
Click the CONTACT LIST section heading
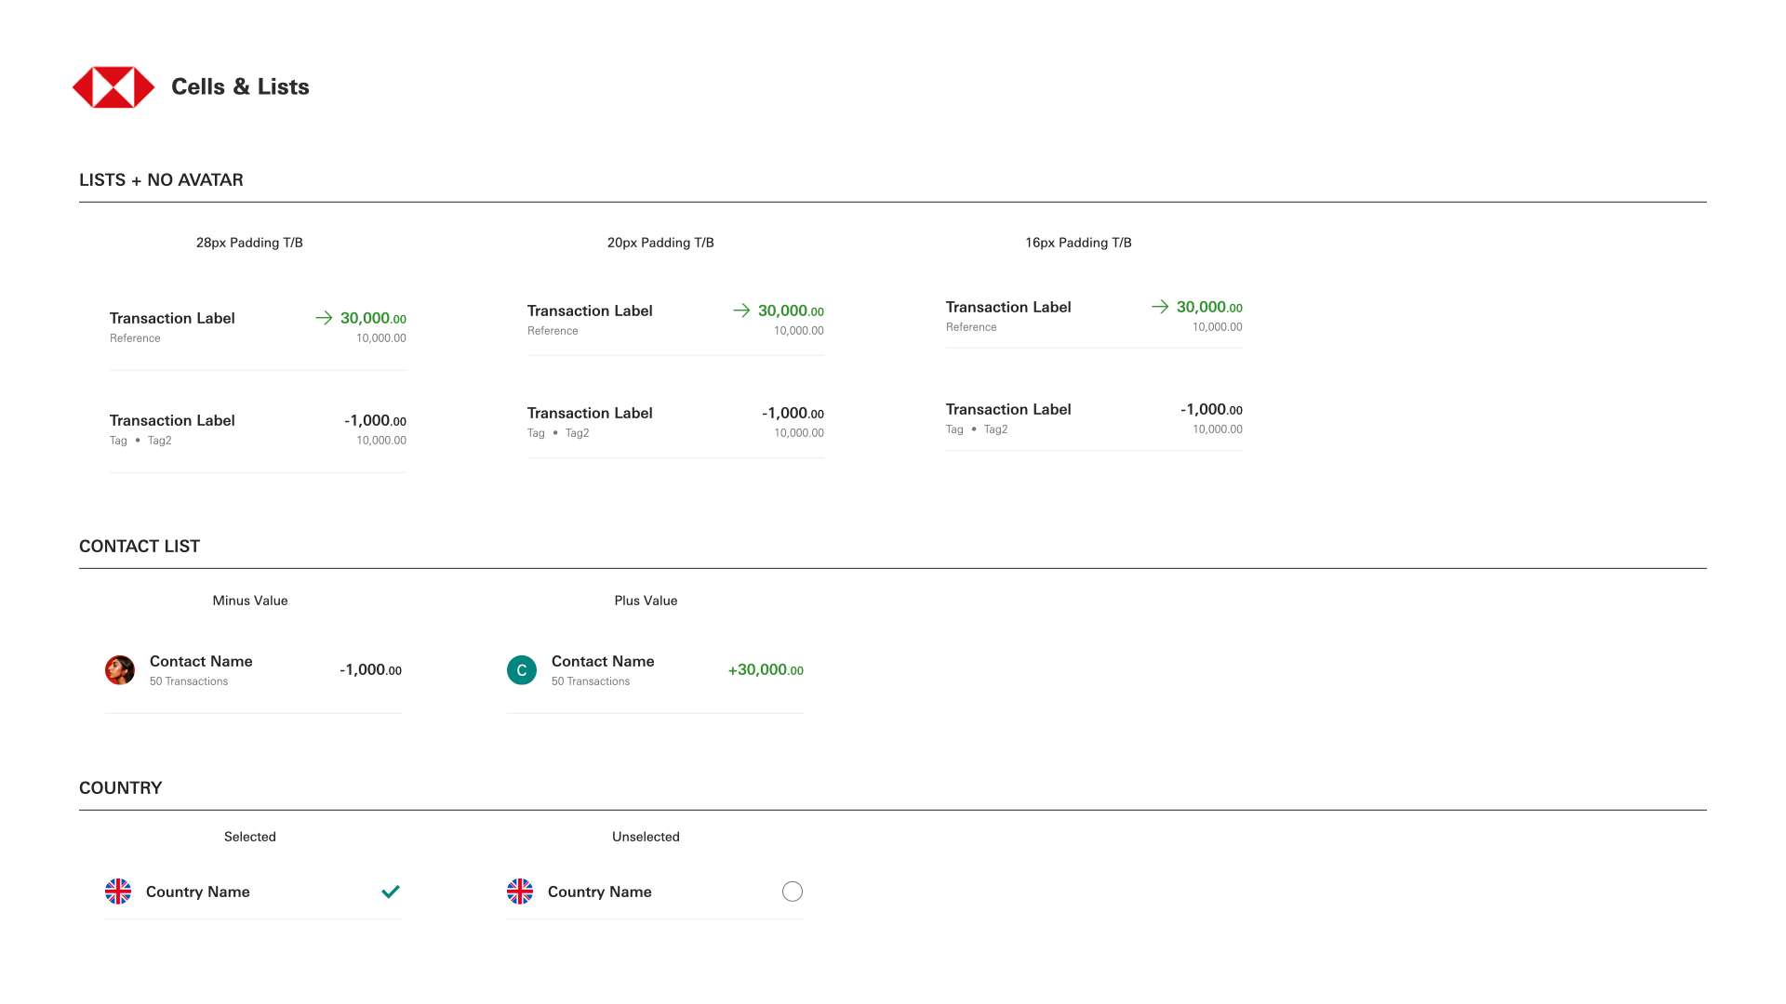140,547
